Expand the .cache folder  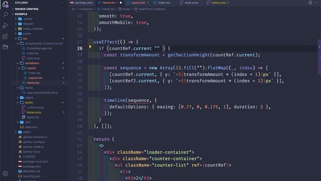(x=16, y=19)
